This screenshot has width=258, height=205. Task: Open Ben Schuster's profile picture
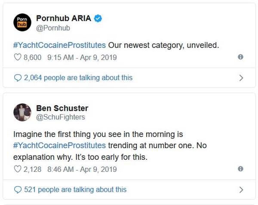coord(22,112)
